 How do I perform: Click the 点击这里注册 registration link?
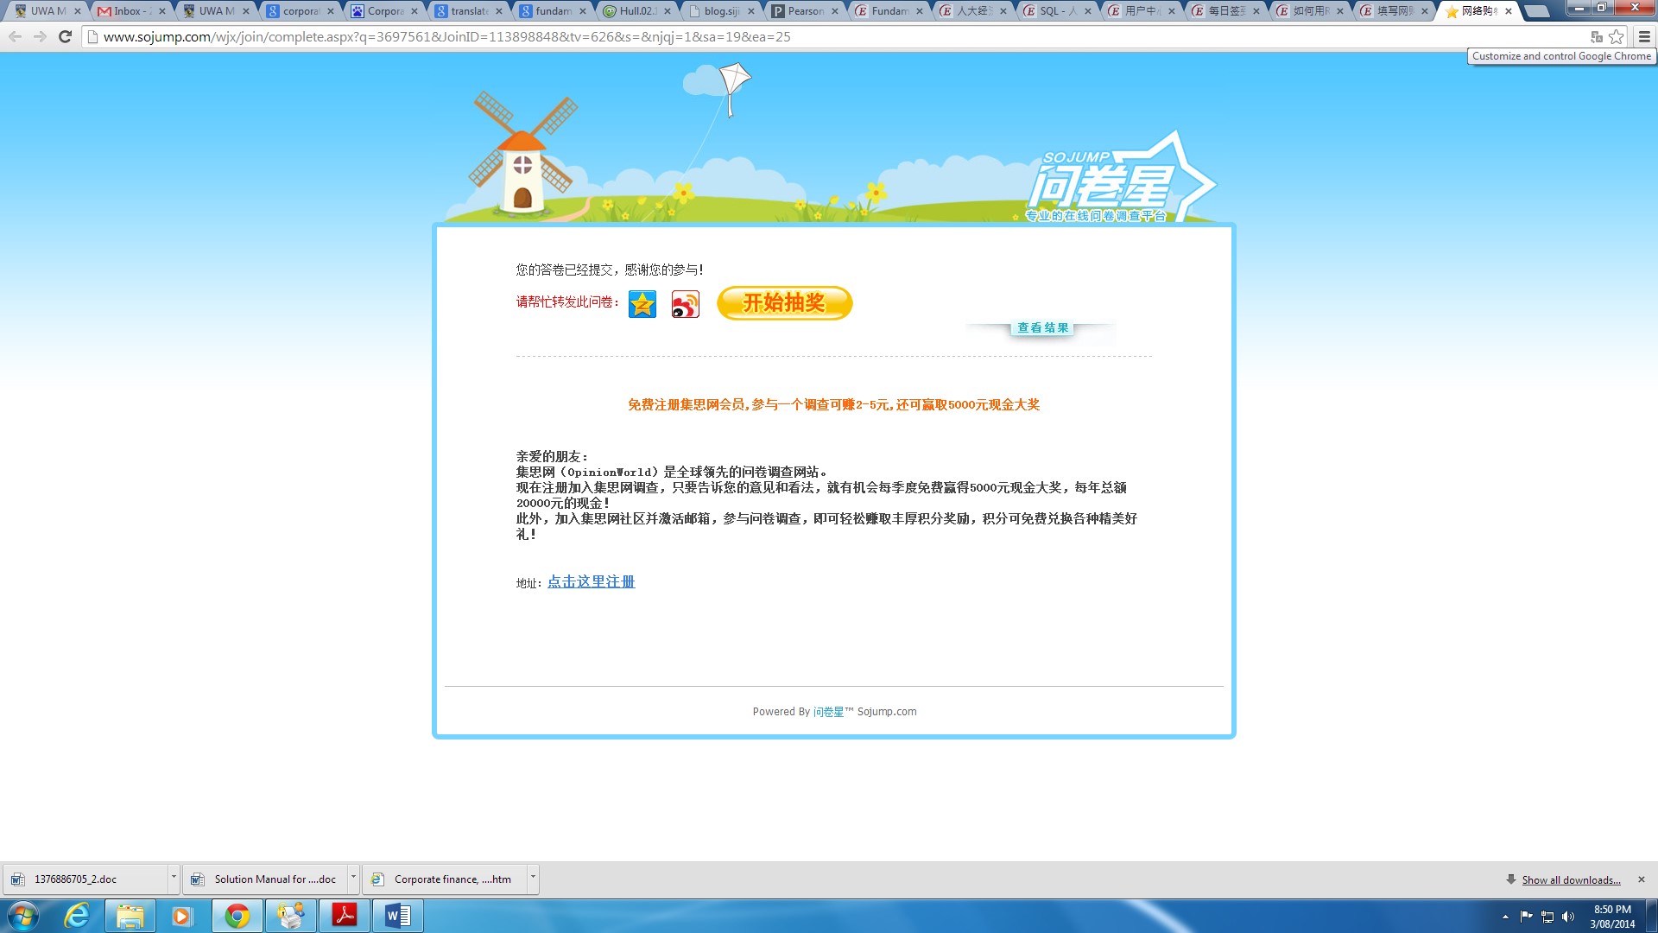pos(591,581)
